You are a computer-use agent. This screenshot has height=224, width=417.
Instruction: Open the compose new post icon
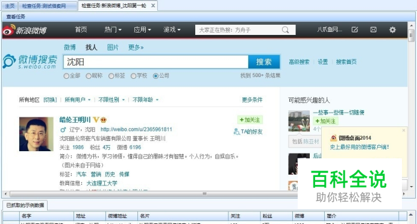[x=355, y=30]
